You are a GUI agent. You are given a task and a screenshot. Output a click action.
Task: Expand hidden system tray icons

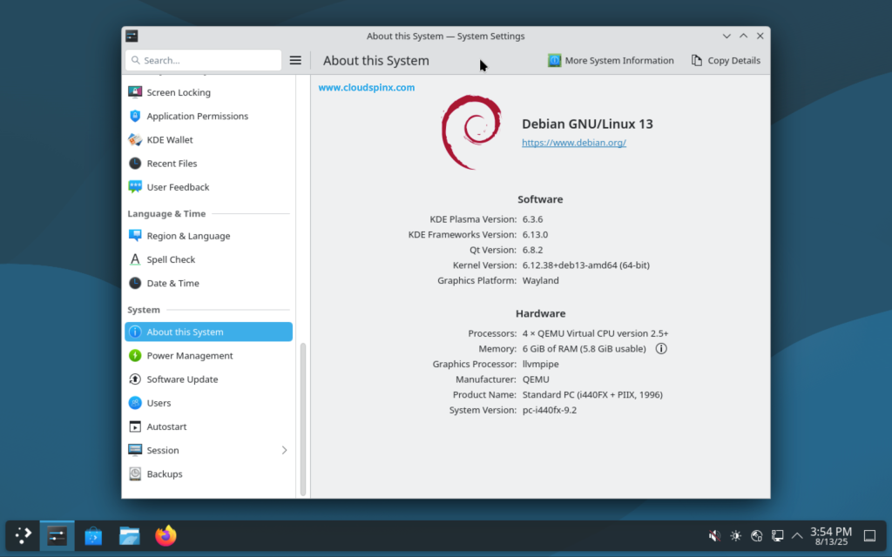[x=797, y=535]
